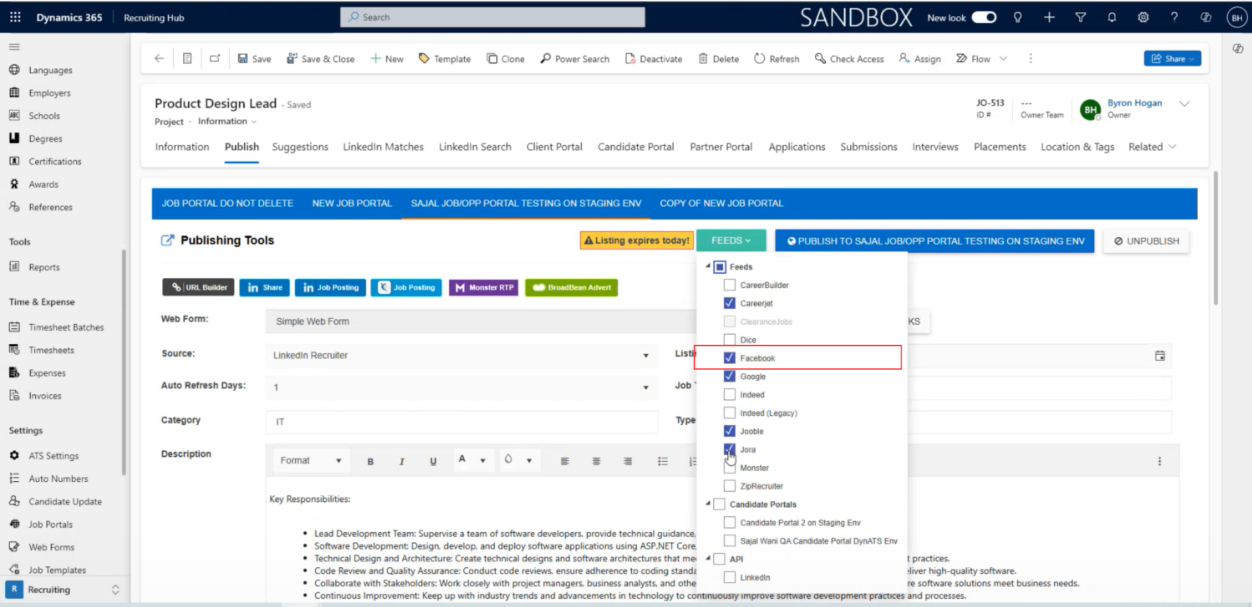Check the CareerBuilder feed checkbox
This screenshot has width=1252, height=607.
pos(730,285)
